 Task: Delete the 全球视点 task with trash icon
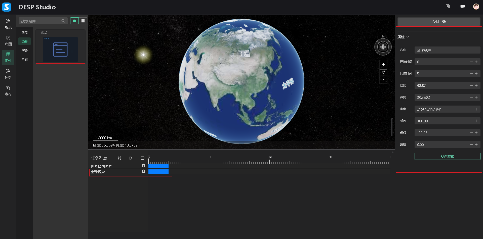143,171
